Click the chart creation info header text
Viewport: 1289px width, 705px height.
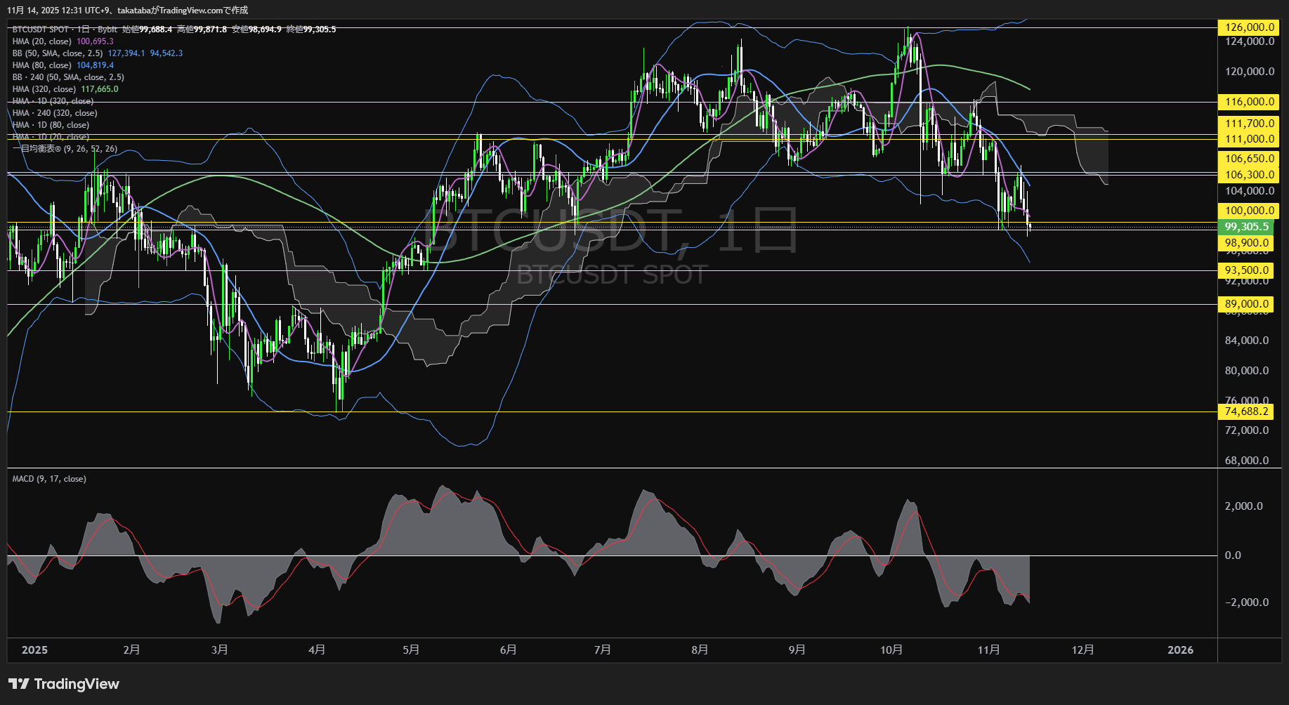click(x=127, y=10)
